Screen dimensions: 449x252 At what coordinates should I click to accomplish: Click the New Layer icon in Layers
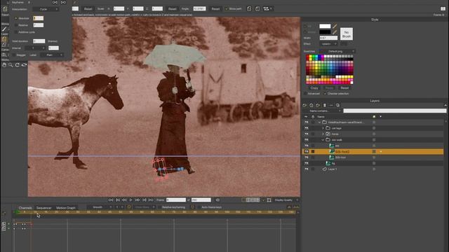coord(304,106)
